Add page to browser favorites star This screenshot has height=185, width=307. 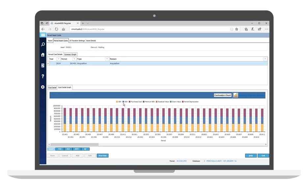pos(237,29)
